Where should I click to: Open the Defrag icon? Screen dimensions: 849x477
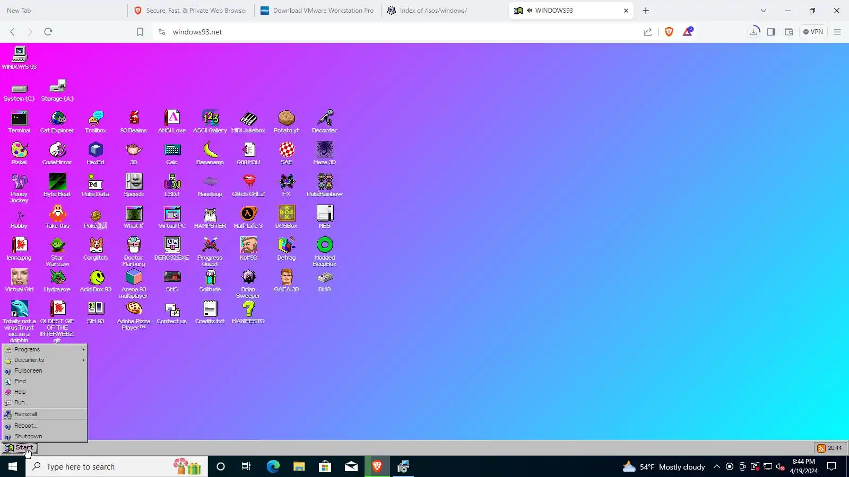(x=287, y=249)
